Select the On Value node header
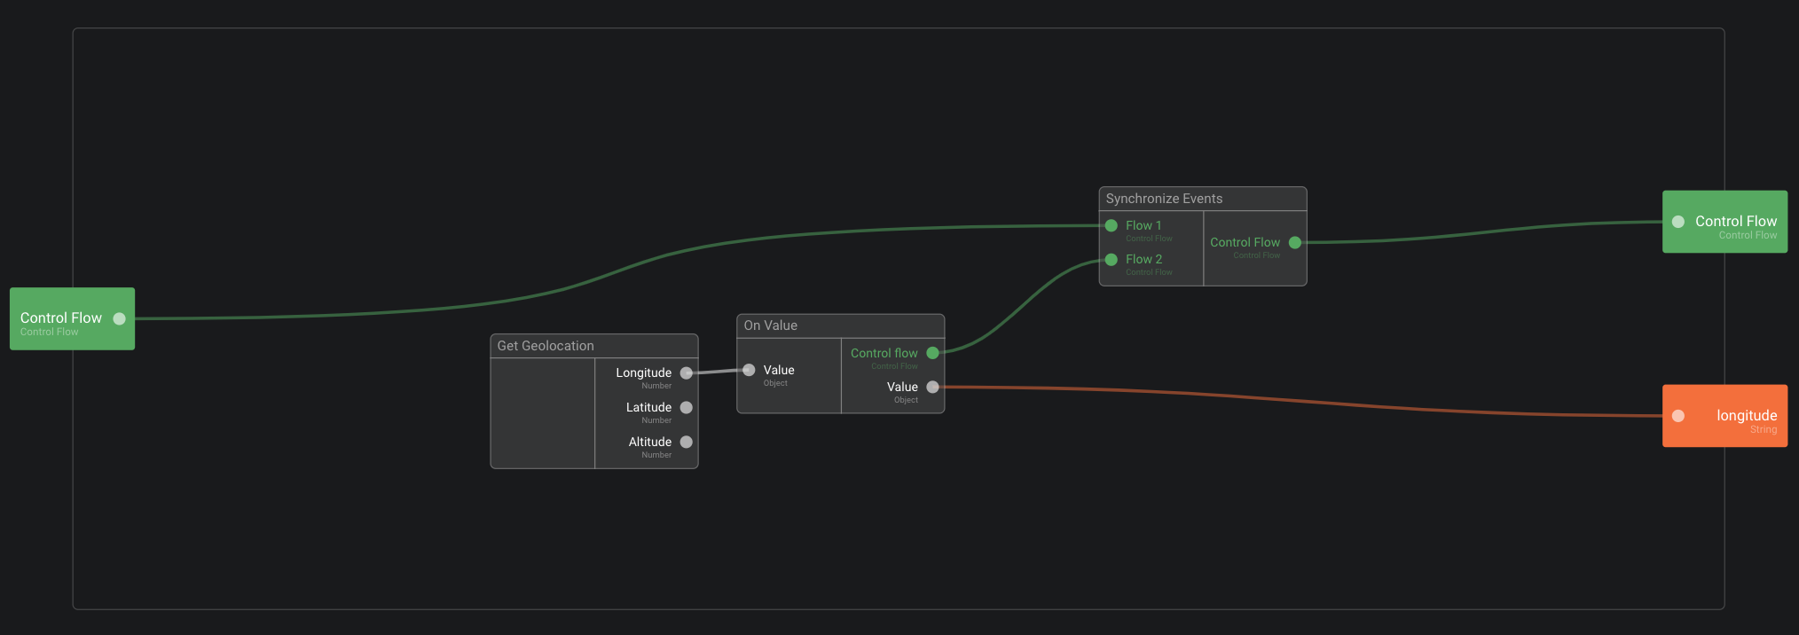The height and width of the screenshot is (635, 1799). pos(770,325)
